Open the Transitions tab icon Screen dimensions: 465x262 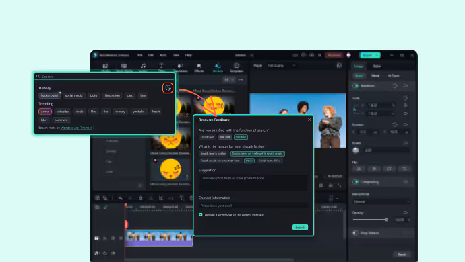point(180,66)
